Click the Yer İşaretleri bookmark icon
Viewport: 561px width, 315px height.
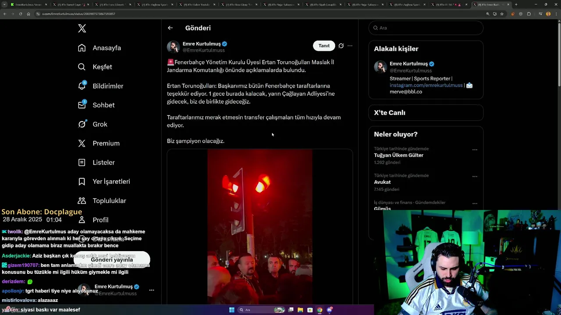point(82,182)
